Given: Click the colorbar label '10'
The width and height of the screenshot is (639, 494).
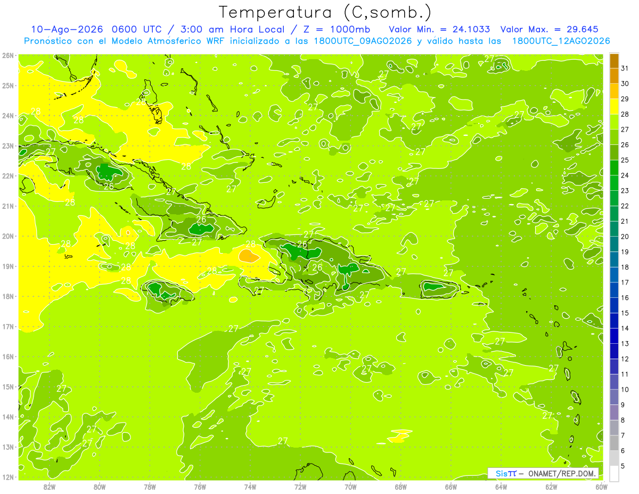Looking at the screenshot, I should 625,390.
